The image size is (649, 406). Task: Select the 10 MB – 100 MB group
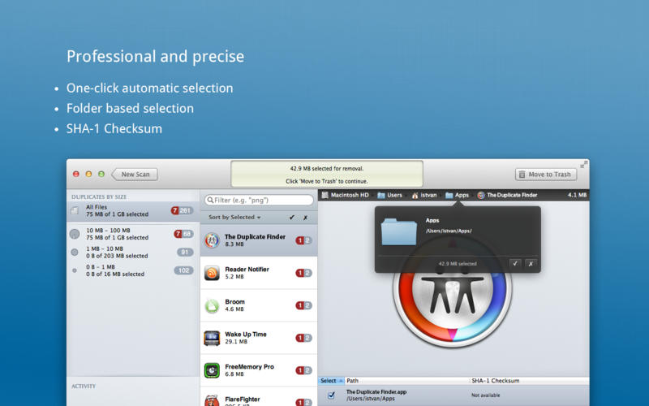tap(133, 234)
